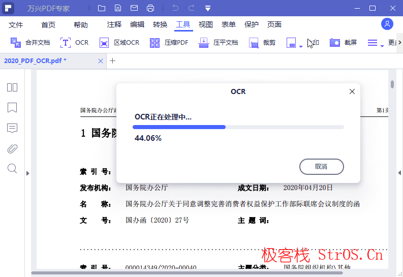Image resolution: width=403 pixels, height=277 pixels.
Task: Close the 2020_PDF_OCR.pdf tab
Action: [x=101, y=61]
